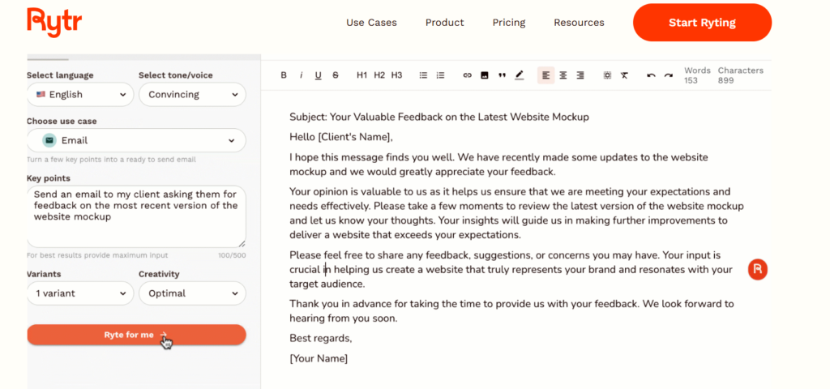Toggle bold formatting in editor toolbar
Screen dimensions: 830x389
(x=284, y=75)
